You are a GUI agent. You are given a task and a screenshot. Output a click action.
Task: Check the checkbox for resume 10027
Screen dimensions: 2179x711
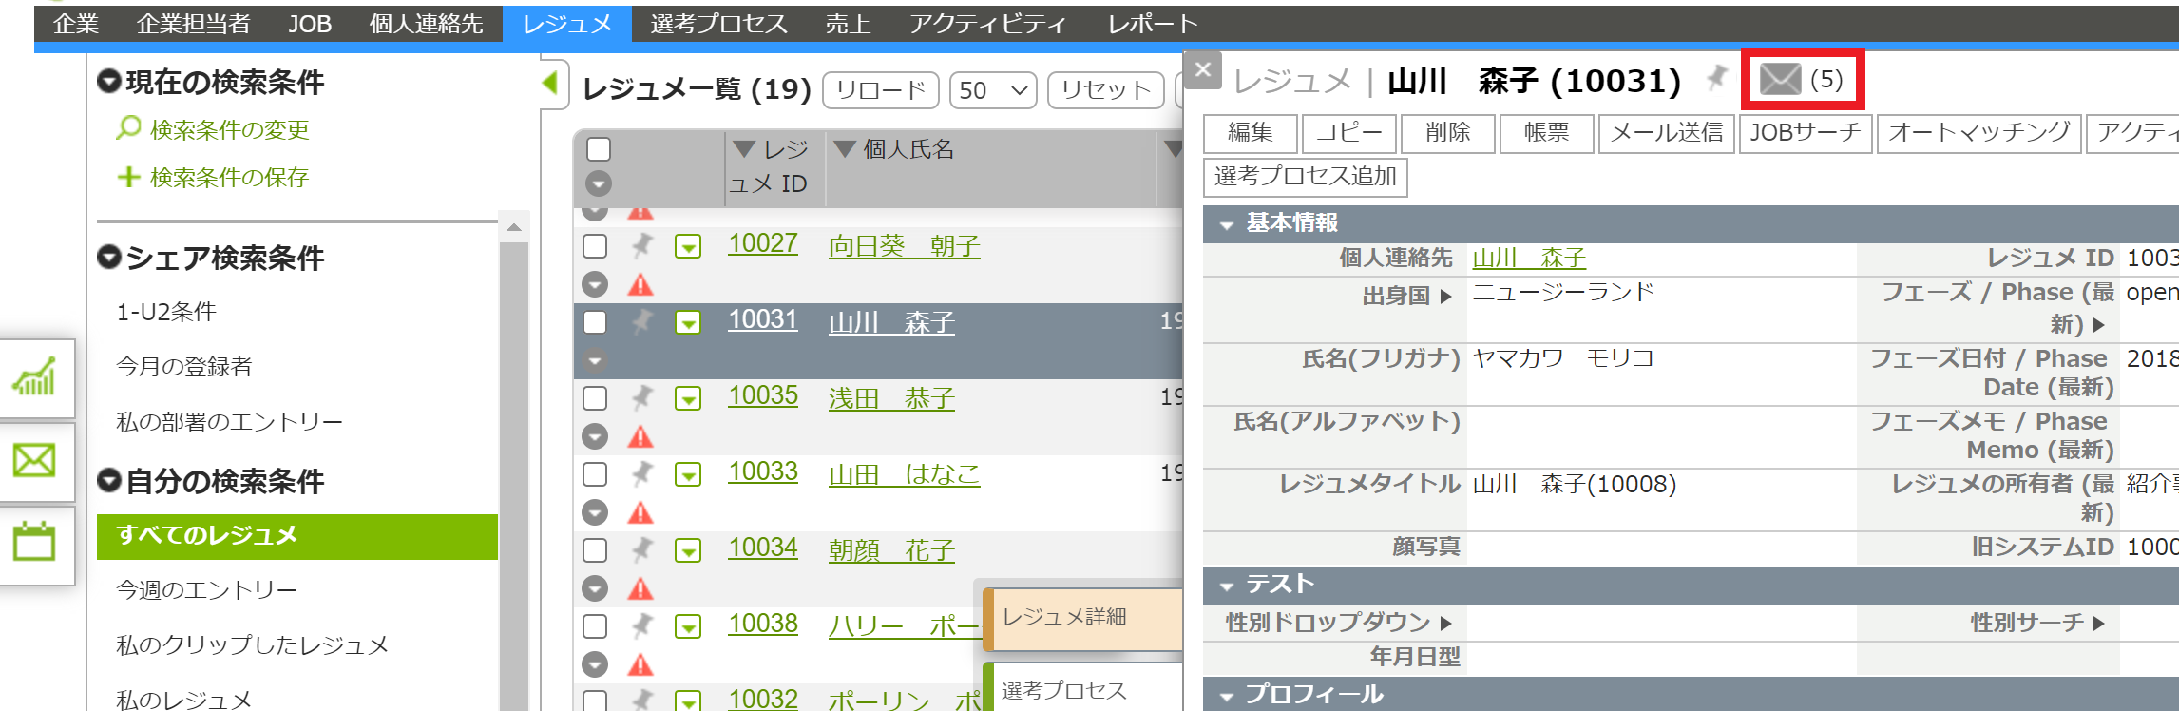point(595,246)
